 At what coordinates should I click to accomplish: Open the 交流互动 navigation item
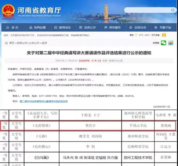point(138,27)
